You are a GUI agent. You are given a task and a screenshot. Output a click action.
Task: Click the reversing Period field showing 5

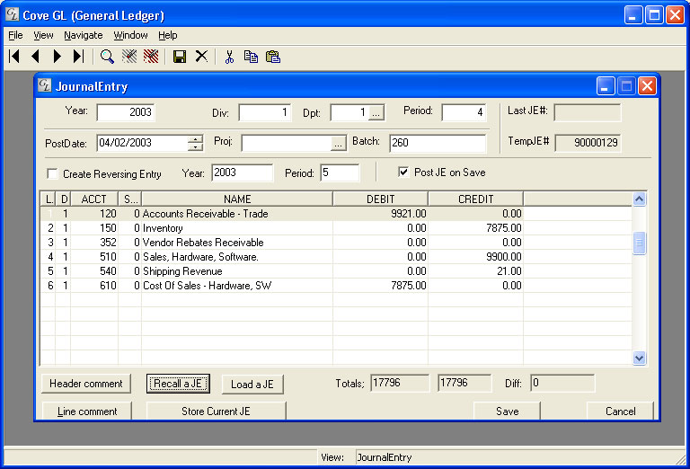(340, 173)
